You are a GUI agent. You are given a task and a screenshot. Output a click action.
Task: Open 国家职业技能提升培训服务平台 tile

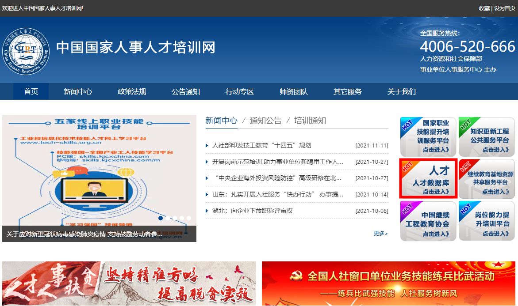tap(428, 136)
